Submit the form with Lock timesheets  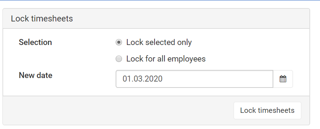pyautogui.click(x=267, y=110)
